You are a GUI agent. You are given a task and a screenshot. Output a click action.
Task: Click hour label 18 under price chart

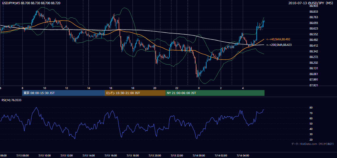[x=133, y=88]
